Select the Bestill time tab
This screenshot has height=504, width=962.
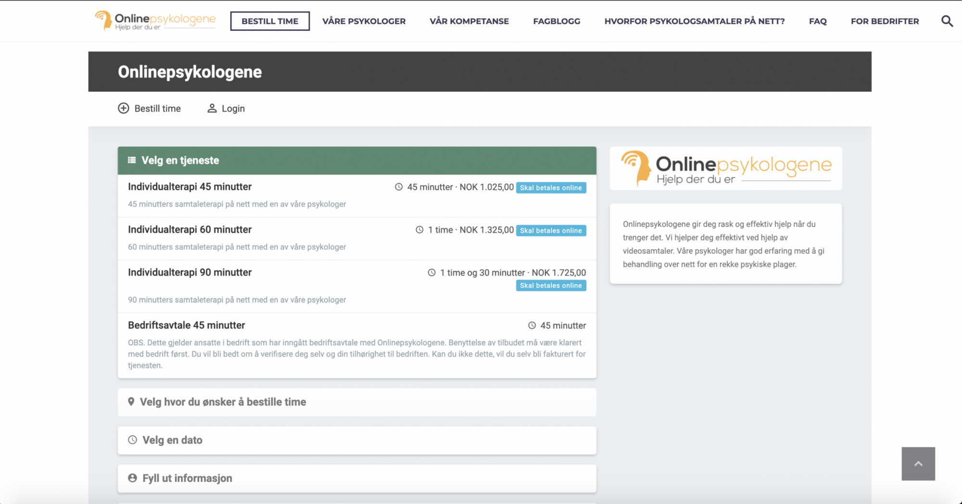150,108
